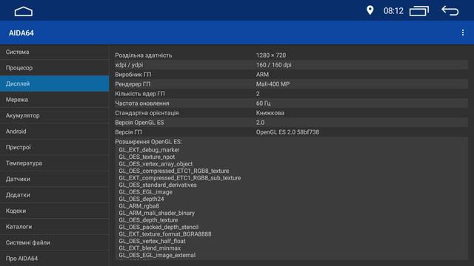Open recent apps overview icon
Screen dimensions: 474x266
coord(419,11)
